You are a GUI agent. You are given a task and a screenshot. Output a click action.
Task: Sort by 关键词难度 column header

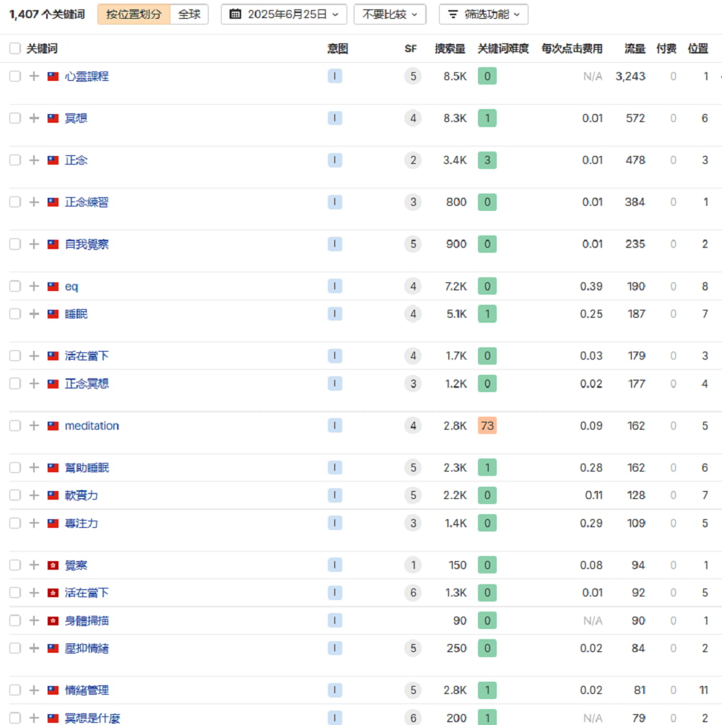point(503,48)
